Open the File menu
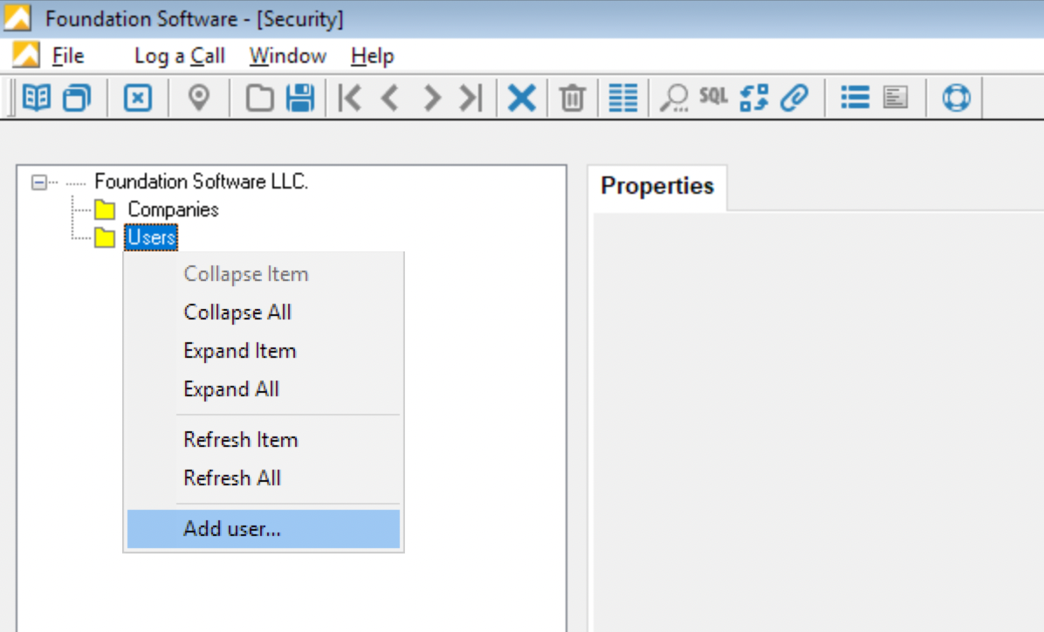The height and width of the screenshot is (632, 1044). pyautogui.click(x=67, y=56)
